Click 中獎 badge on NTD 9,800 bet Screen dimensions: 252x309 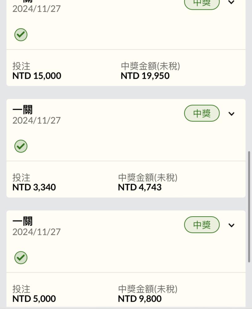coord(202,225)
